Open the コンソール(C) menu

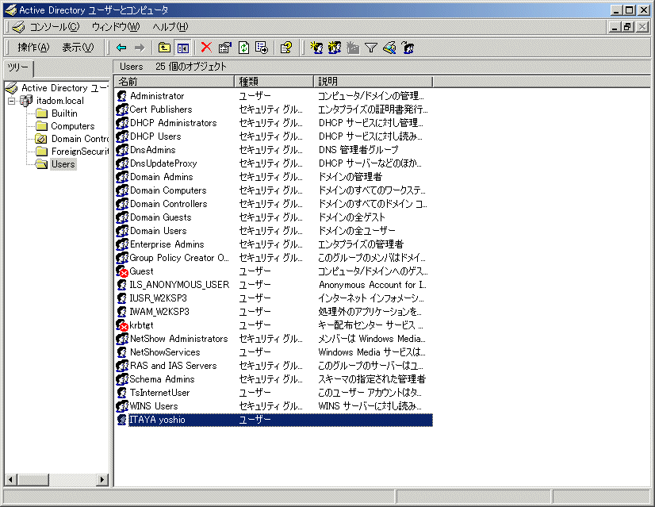(x=54, y=27)
